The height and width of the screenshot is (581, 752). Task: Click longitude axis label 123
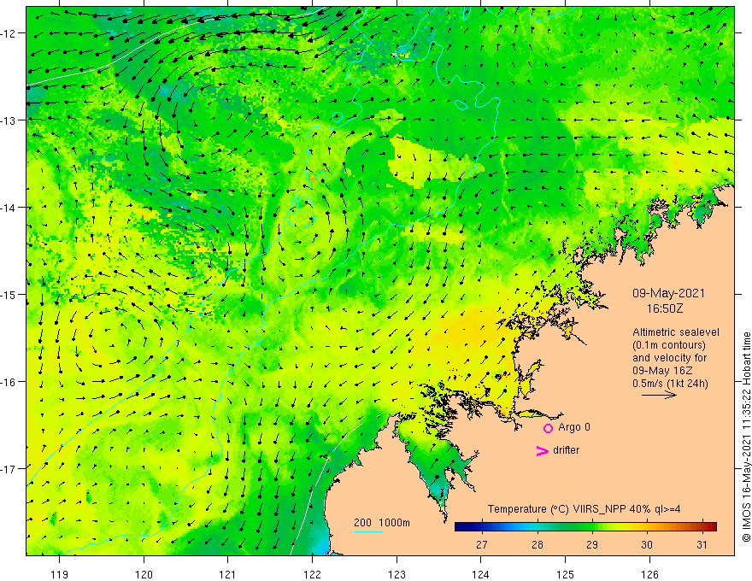point(397,574)
